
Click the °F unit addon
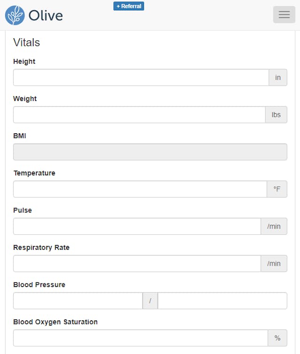[277, 189]
